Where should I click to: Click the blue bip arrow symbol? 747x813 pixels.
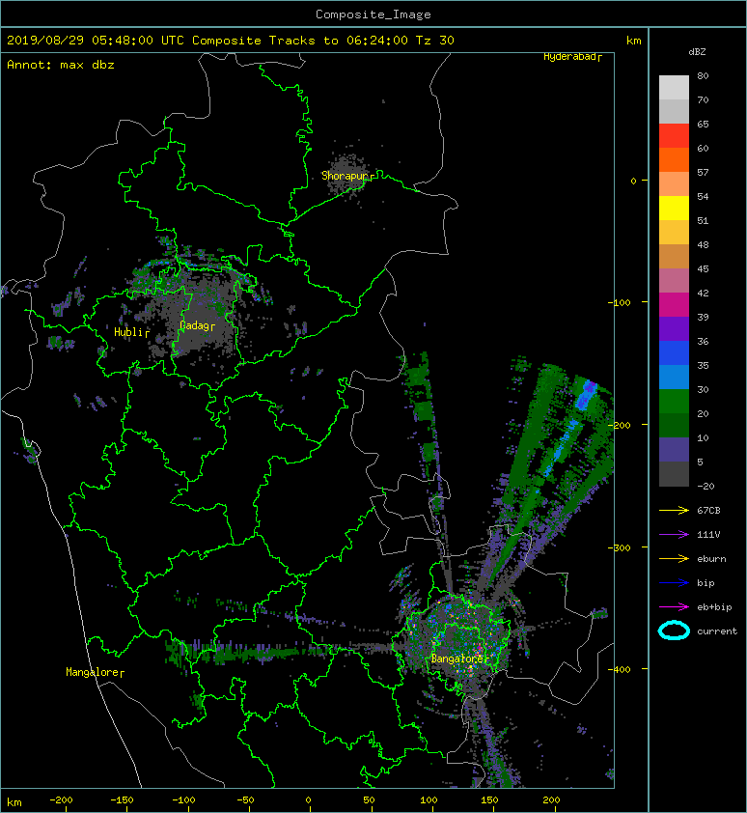click(674, 583)
